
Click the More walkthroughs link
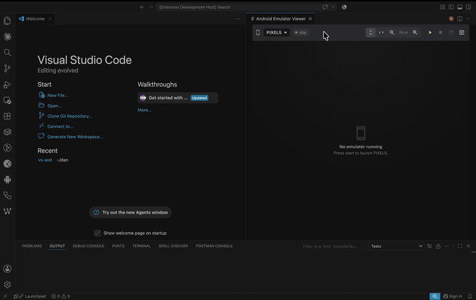point(144,110)
